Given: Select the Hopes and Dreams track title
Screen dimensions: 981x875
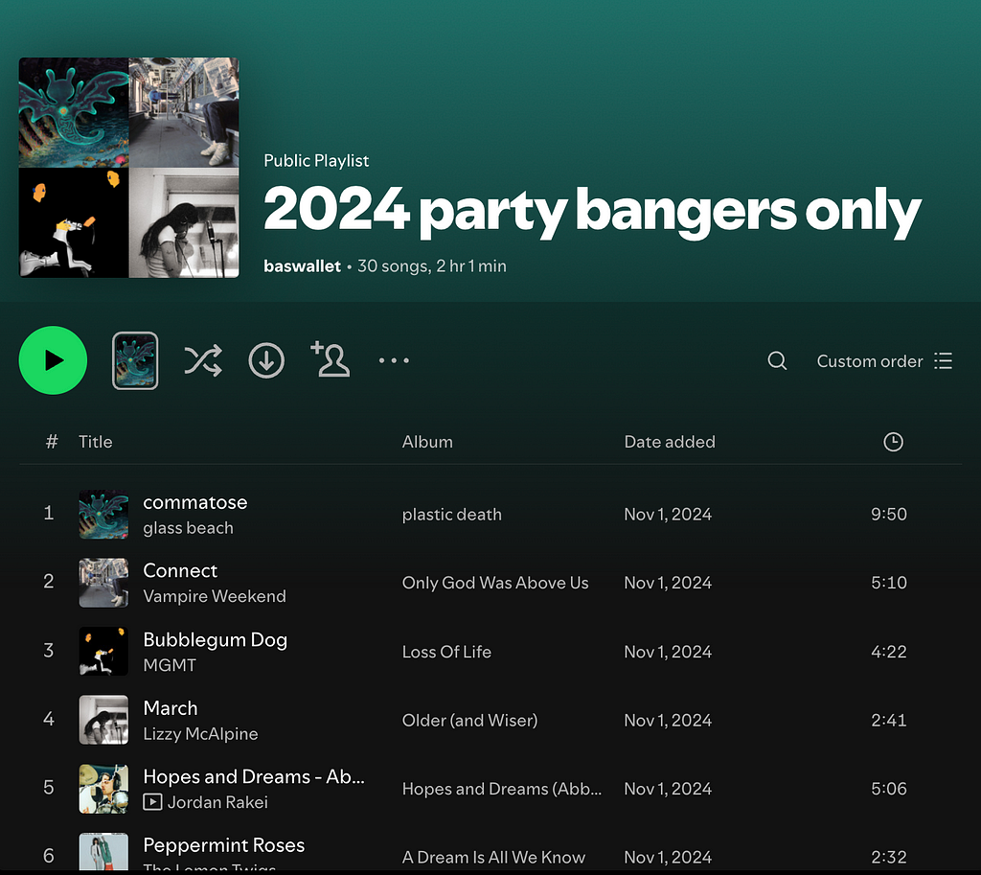Looking at the screenshot, I should point(254,776).
